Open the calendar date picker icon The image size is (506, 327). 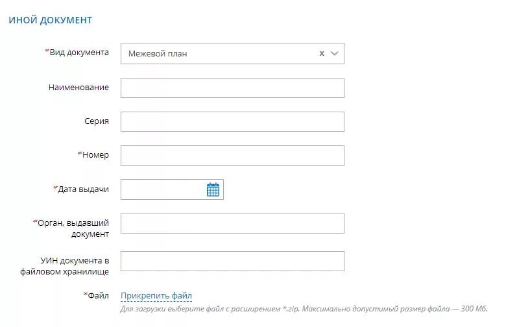point(213,189)
